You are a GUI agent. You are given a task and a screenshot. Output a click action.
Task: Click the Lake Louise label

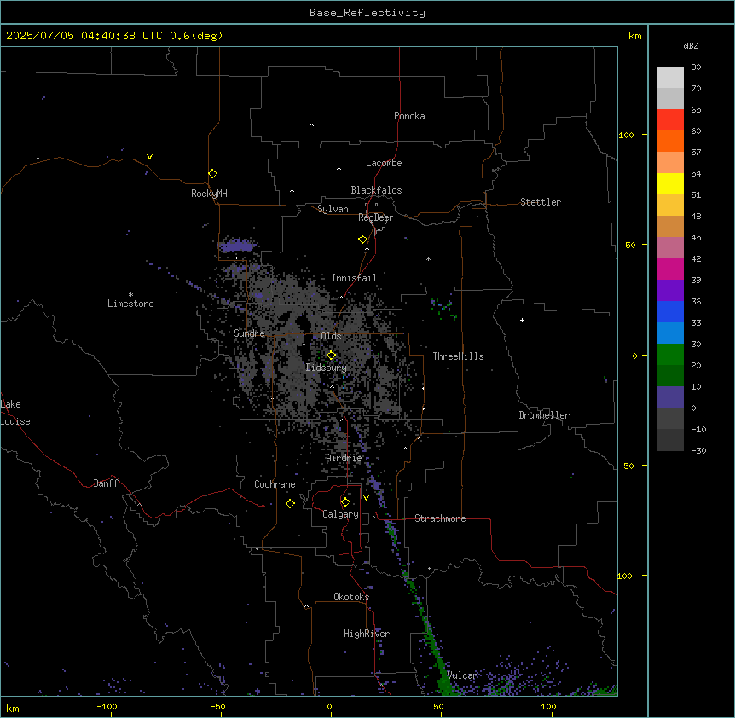tap(15, 413)
